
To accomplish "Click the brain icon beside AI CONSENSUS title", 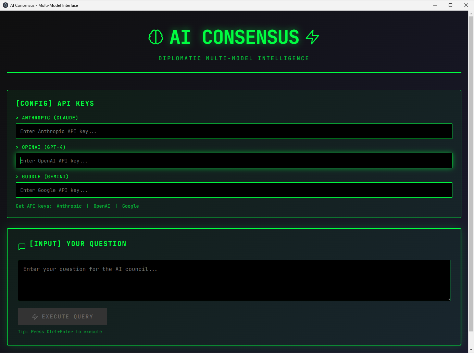I will tap(156, 37).
